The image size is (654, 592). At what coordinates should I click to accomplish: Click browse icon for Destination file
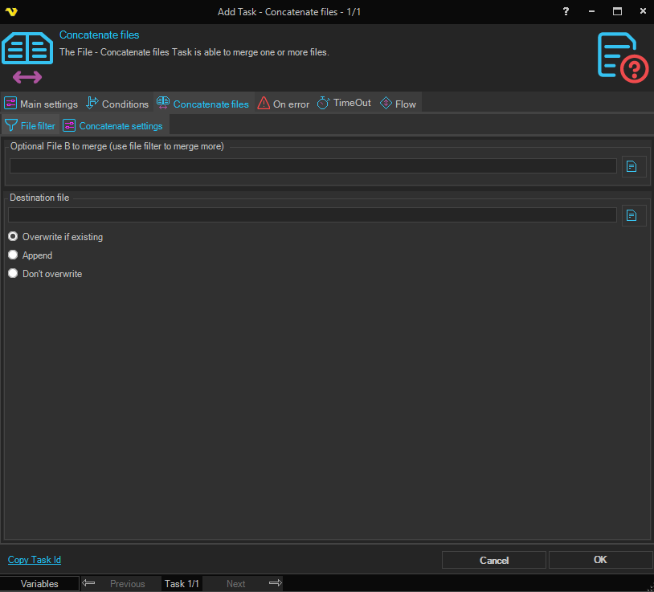[632, 215]
